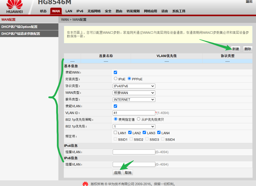Select the WAN tab

click(x=56, y=11)
